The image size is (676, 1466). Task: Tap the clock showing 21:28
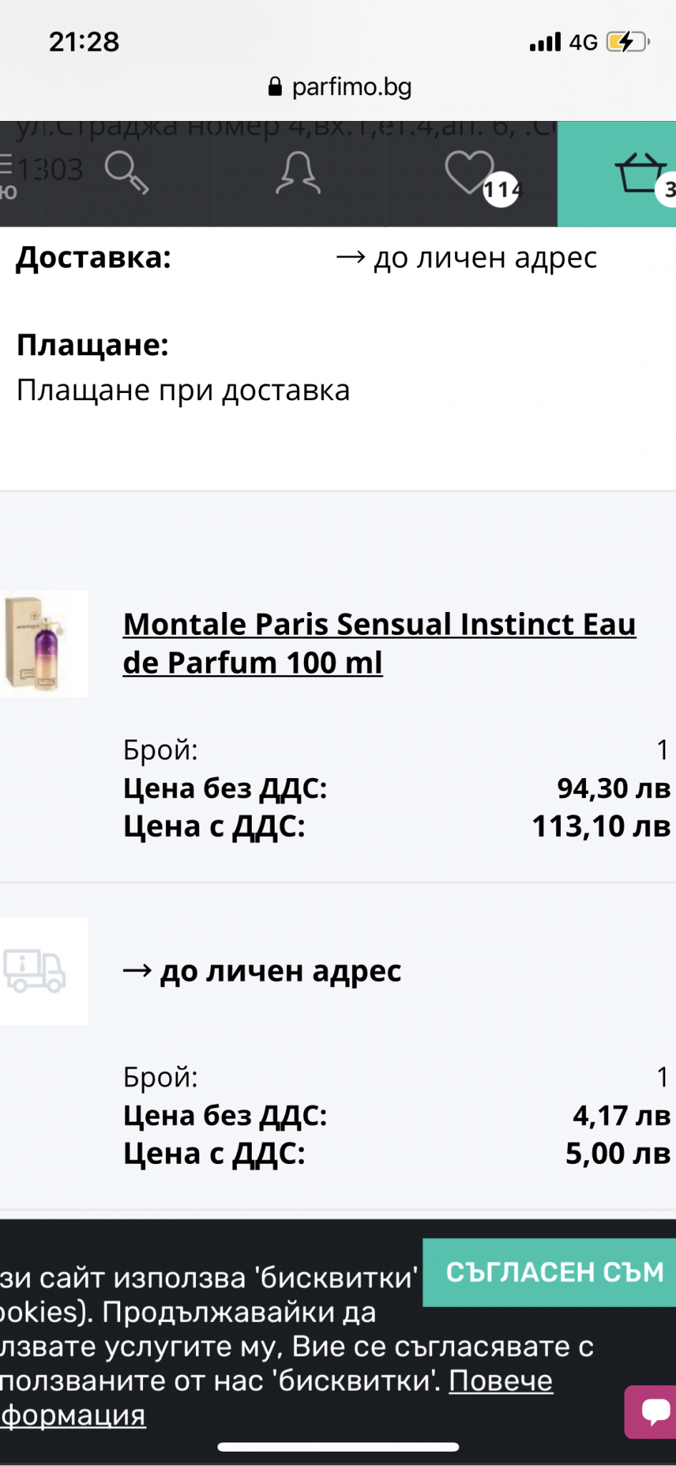[84, 42]
